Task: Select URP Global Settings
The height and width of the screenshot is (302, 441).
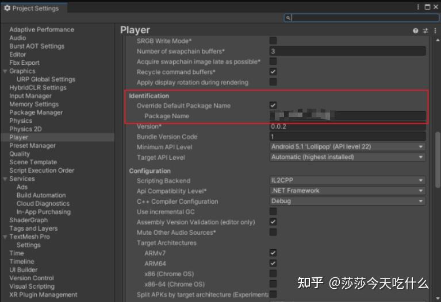Action: [46, 79]
